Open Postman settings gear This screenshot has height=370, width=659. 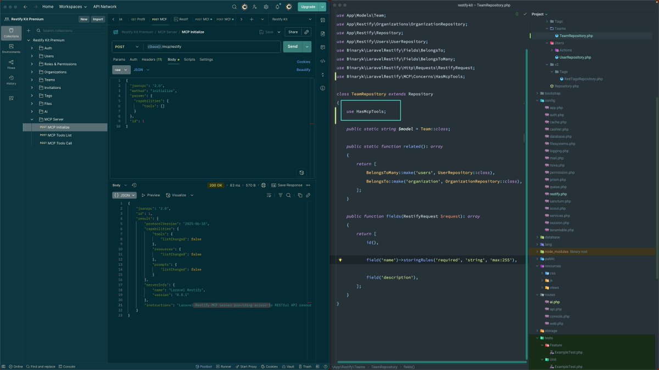click(x=266, y=7)
